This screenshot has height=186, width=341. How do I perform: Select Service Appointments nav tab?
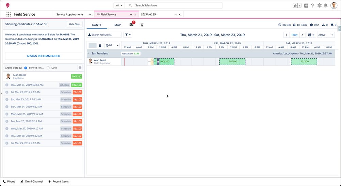(70, 14)
